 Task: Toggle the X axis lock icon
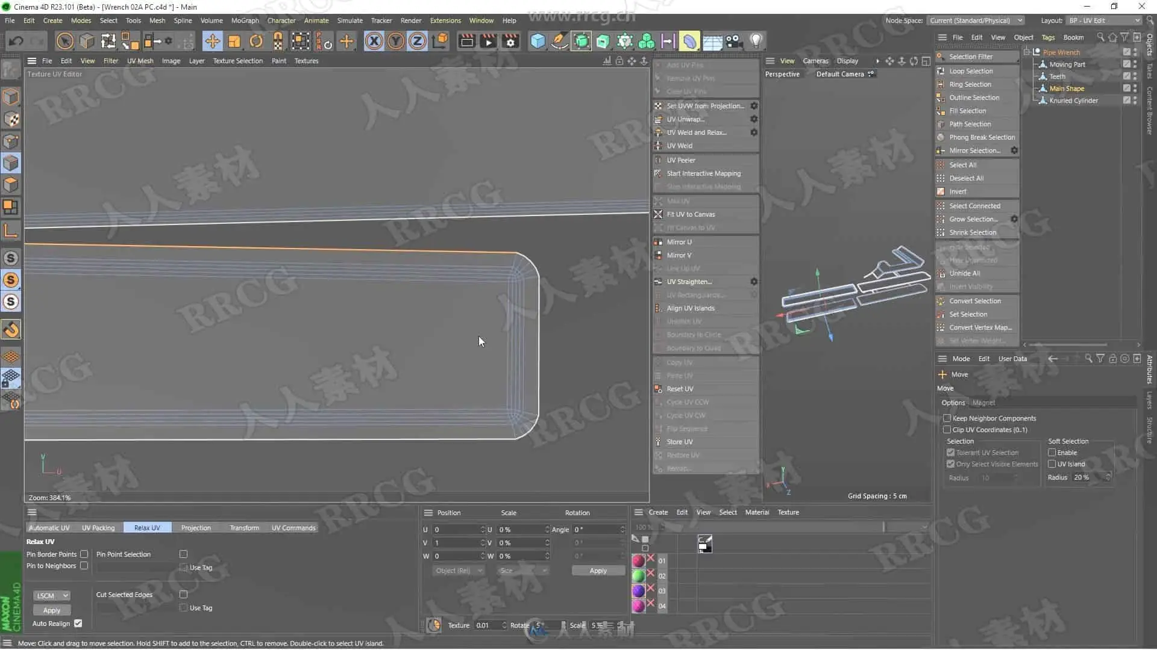374,41
